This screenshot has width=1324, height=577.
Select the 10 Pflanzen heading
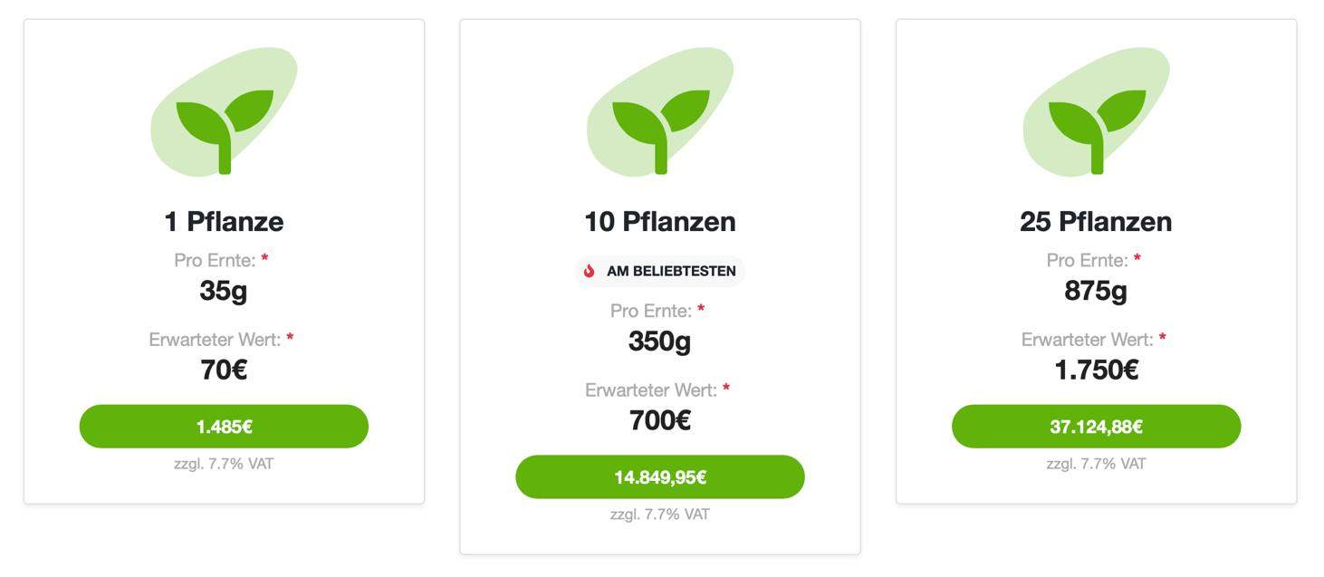point(660,221)
